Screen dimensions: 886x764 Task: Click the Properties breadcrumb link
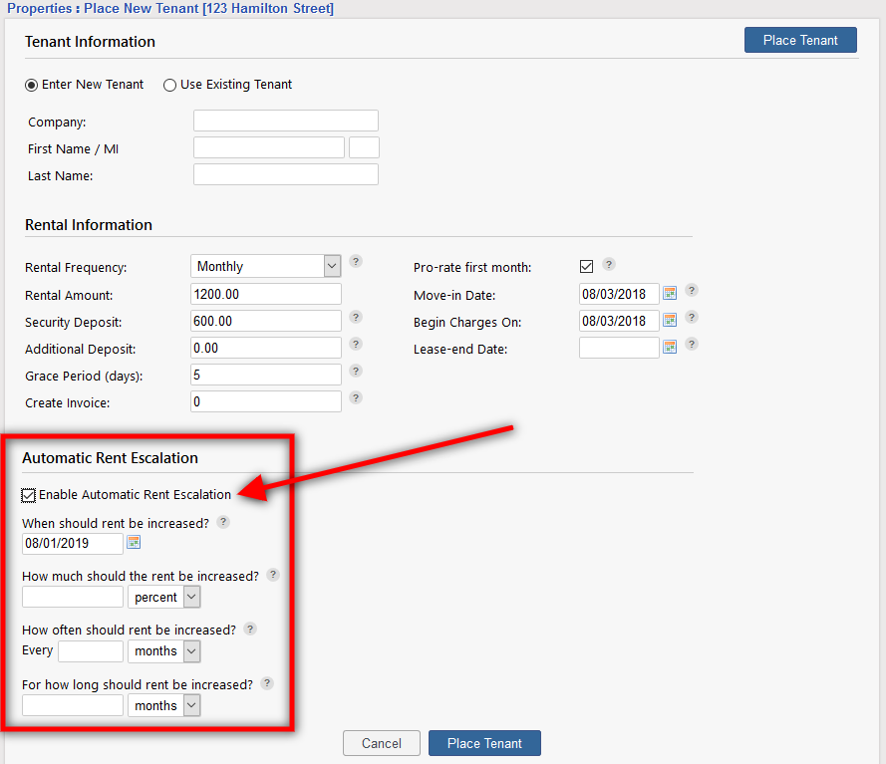pos(39,8)
